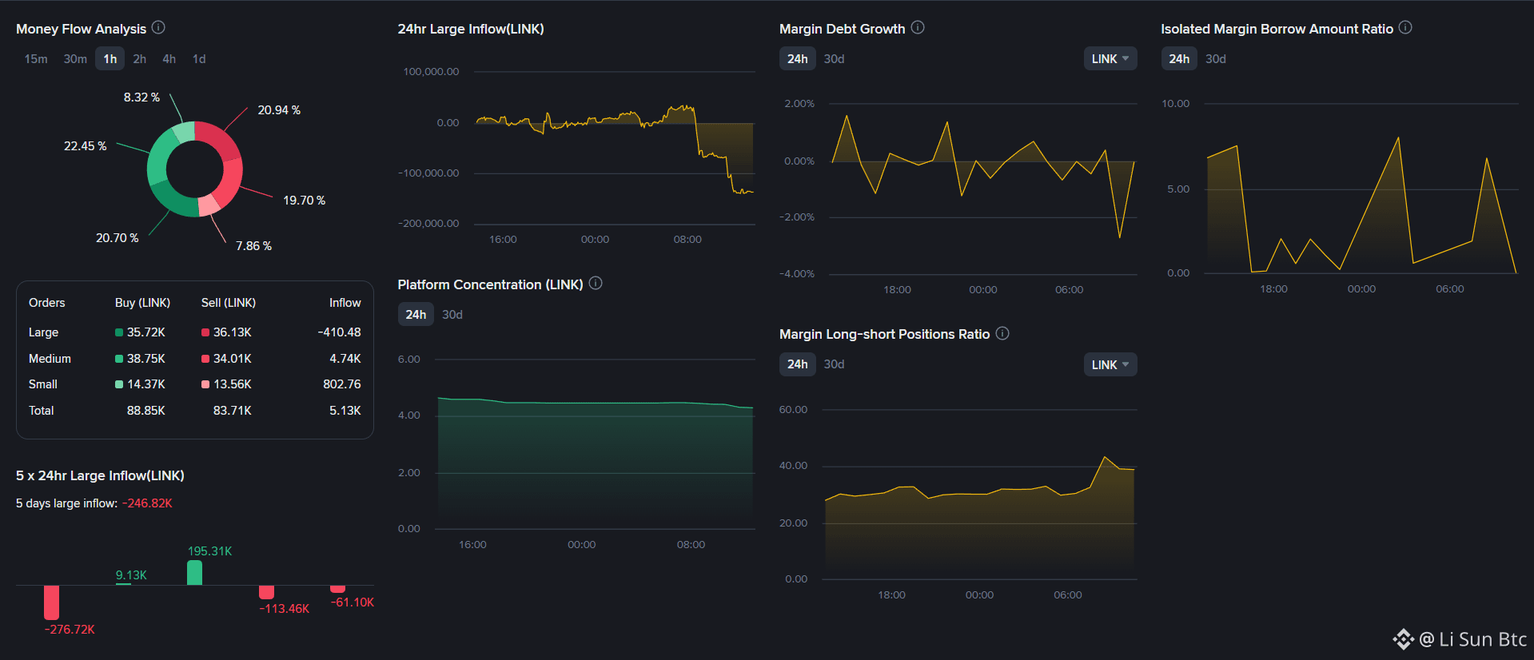Click the Total inflow value 5.13K
The image size is (1534, 660).
[x=345, y=411]
